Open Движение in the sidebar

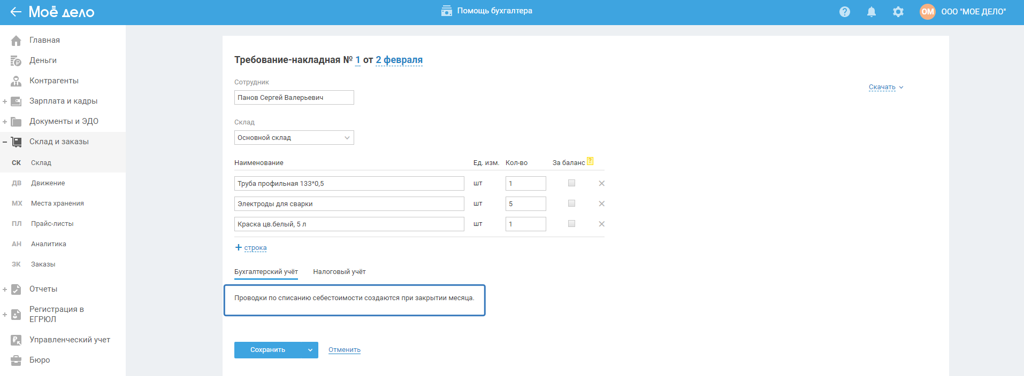(x=48, y=183)
